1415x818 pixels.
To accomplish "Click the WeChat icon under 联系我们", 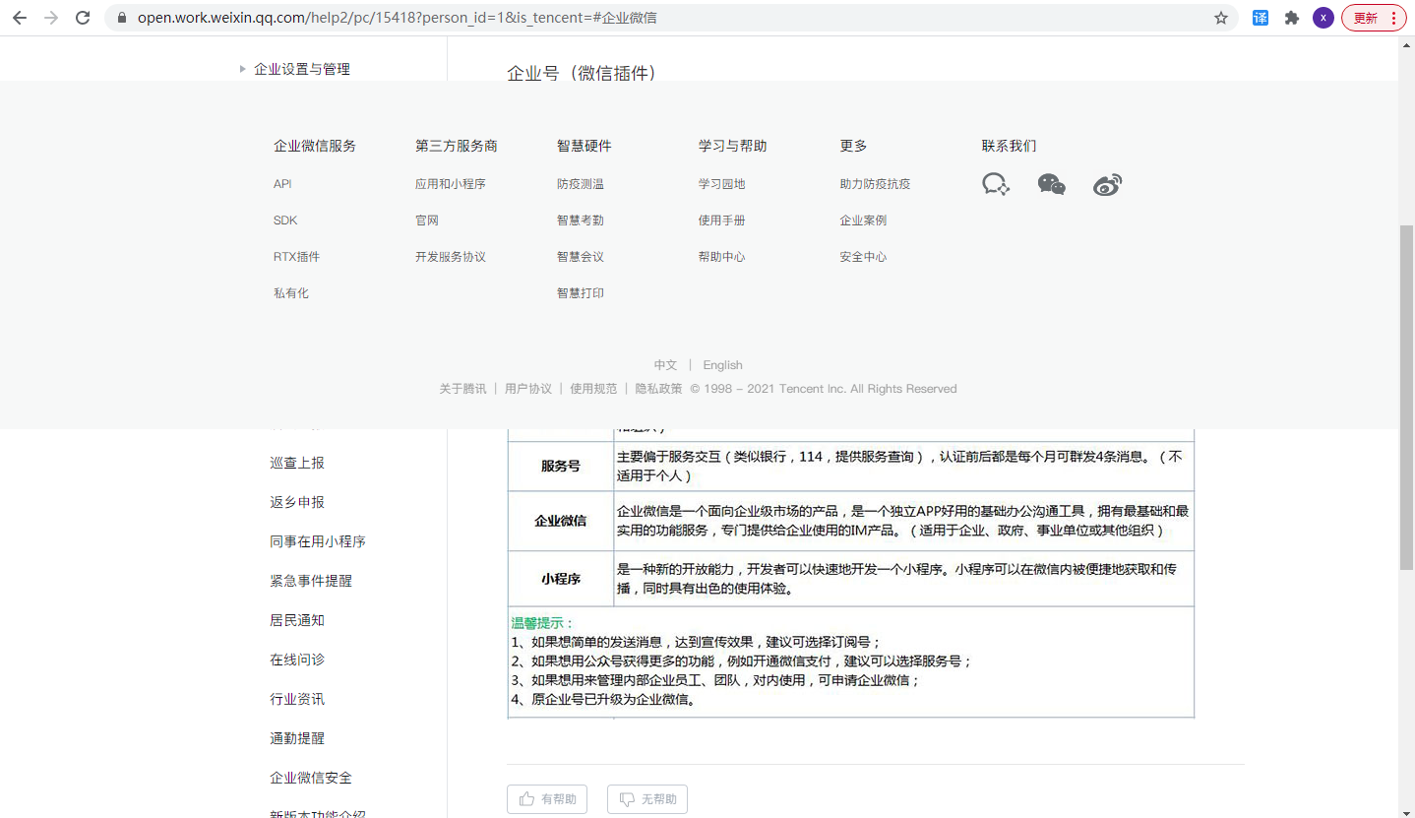I will [x=1052, y=184].
